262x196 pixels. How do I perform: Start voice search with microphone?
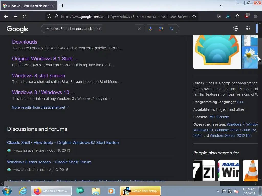150,29
